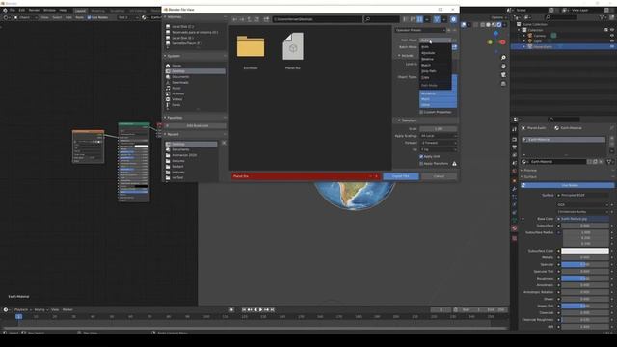Go to parent directory in file browser
The height and width of the screenshot is (347, 617).
(249, 19)
